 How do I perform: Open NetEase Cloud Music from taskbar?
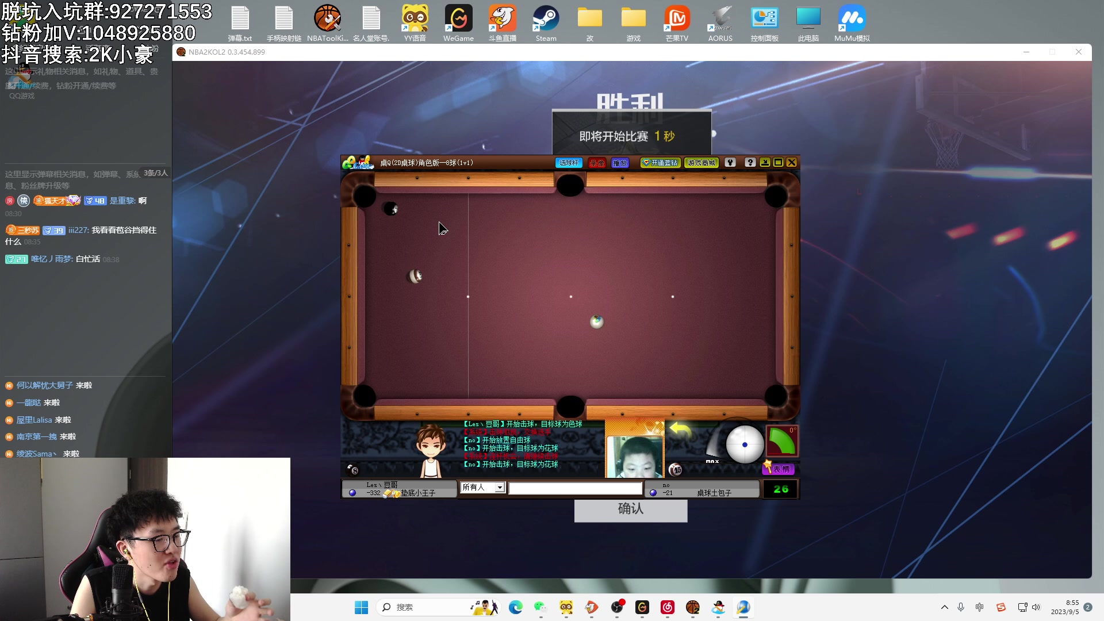click(668, 607)
